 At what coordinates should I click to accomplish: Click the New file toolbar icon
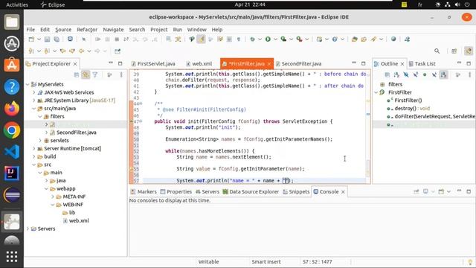(31, 39)
